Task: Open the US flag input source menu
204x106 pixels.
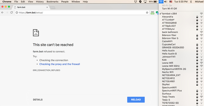Action: click(171, 1)
